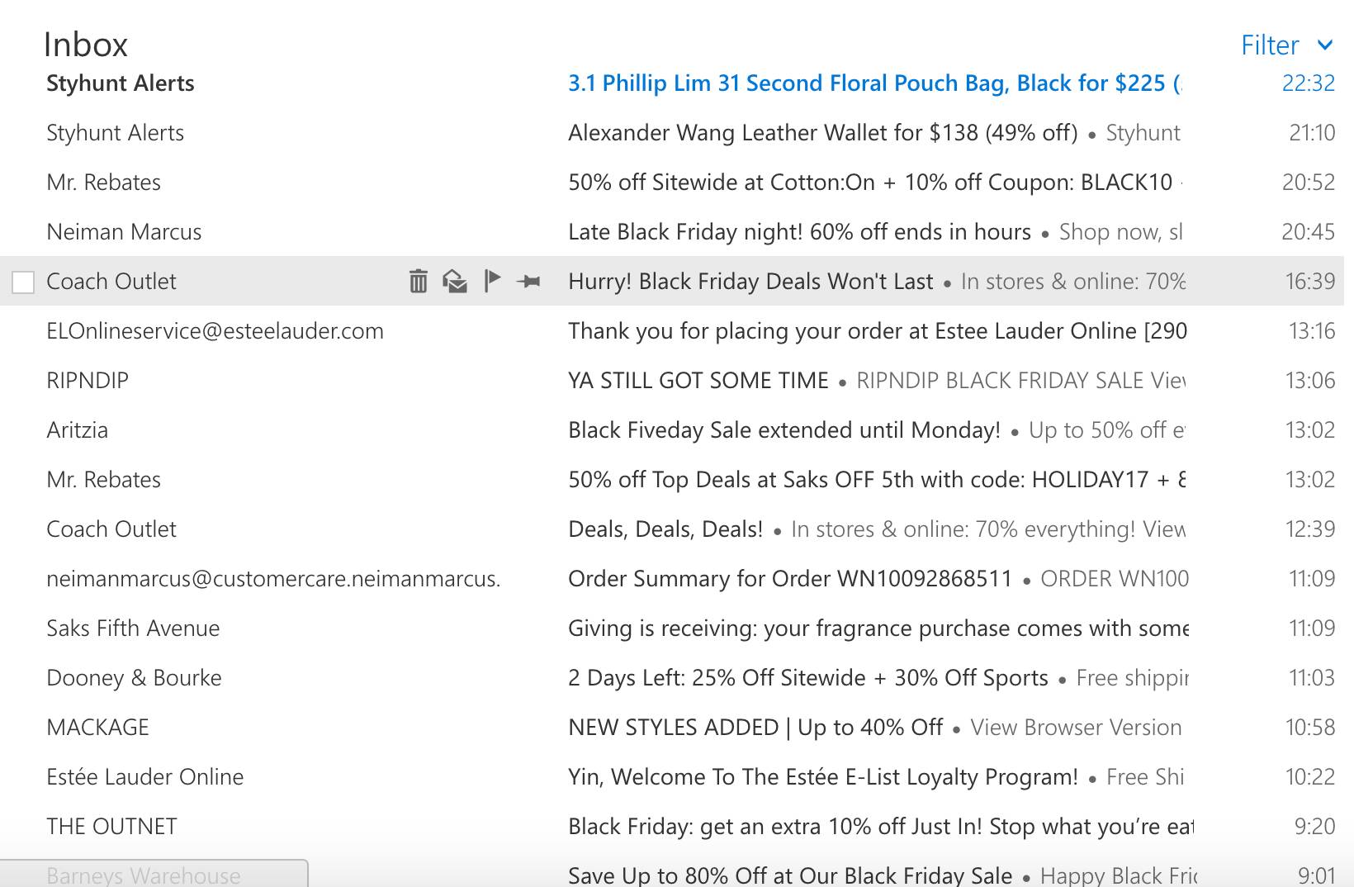Pin the Coach Outlet 16:39 message
The height and width of the screenshot is (887, 1354).
tap(528, 282)
